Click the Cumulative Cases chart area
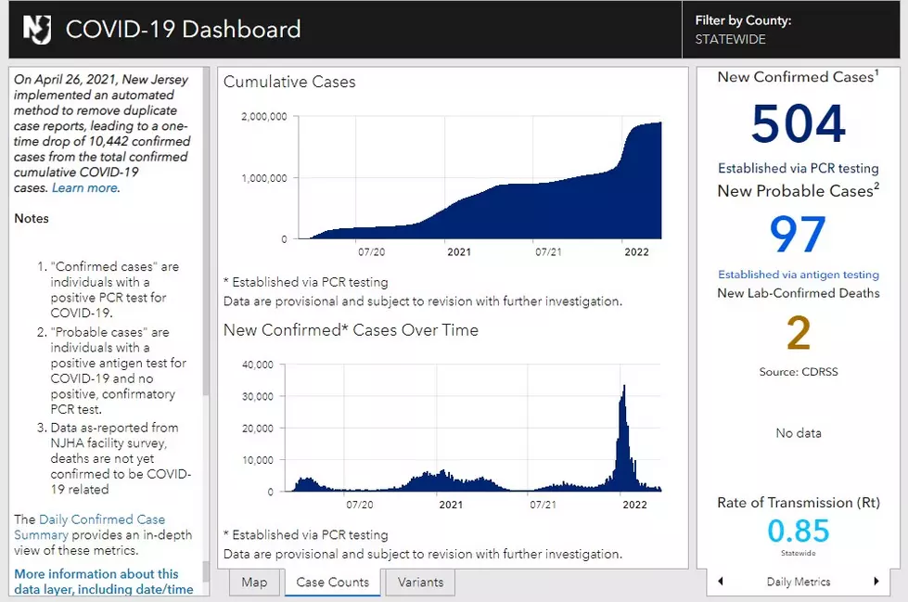908x602 pixels. coord(480,177)
